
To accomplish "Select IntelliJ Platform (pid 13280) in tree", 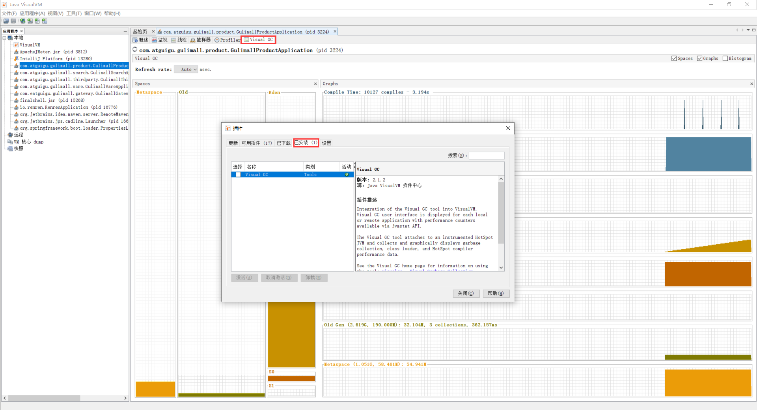I will [56, 59].
